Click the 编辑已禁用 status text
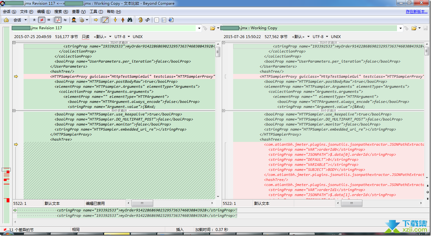The image size is (431, 236). point(95,204)
